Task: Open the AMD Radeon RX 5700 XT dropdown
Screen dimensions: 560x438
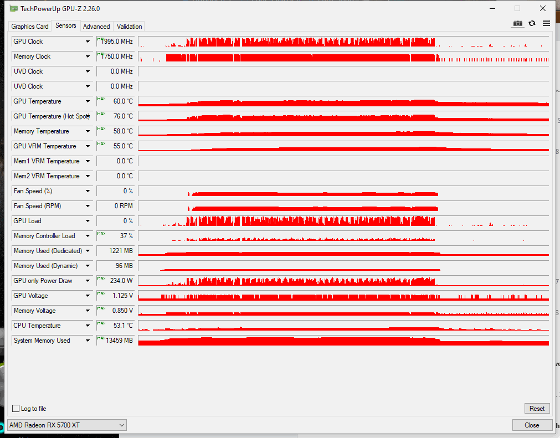Action: coord(67,425)
